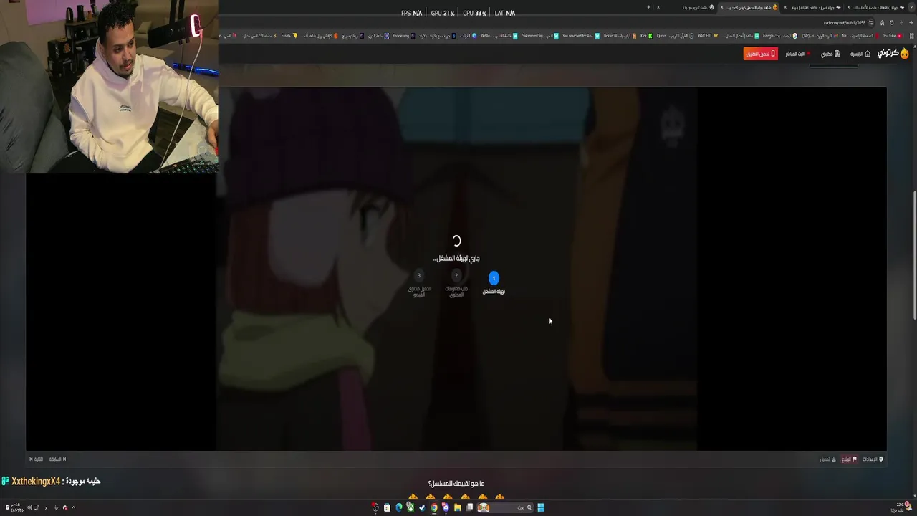Show hidden system tray icons chevron
The image size is (917, 516).
tap(73, 507)
